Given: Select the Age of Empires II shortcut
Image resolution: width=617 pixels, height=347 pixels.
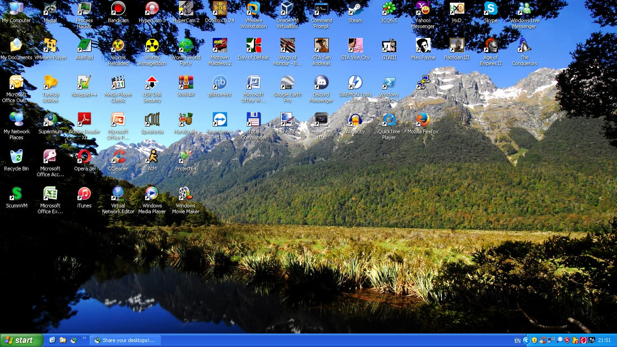Looking at the screenshot, I should pyautogui.click(x=491, y=46).
